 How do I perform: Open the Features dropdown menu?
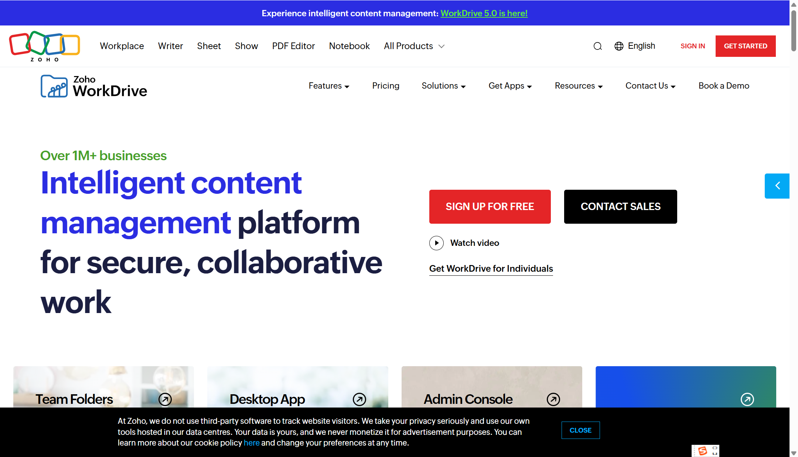click(329, 86)
